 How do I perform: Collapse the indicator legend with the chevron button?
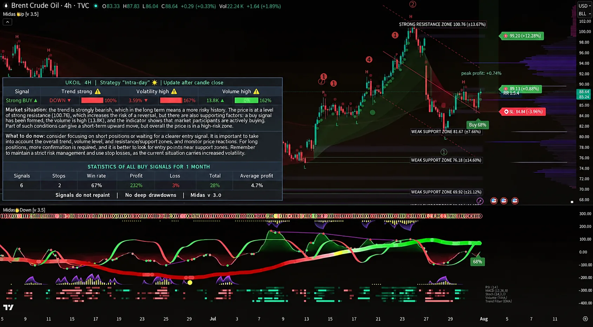7,22
